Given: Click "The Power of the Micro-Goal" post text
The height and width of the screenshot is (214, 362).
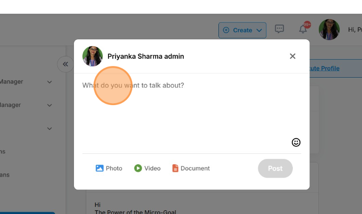Looking at the screenshot, I should [x=135, y=212].
